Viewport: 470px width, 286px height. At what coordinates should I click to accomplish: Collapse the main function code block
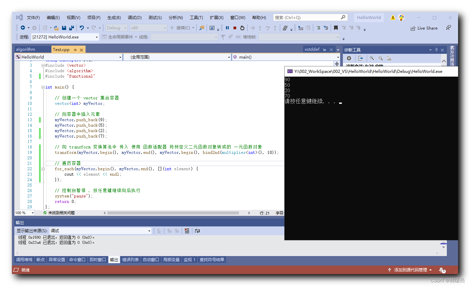tap(43, 87)
